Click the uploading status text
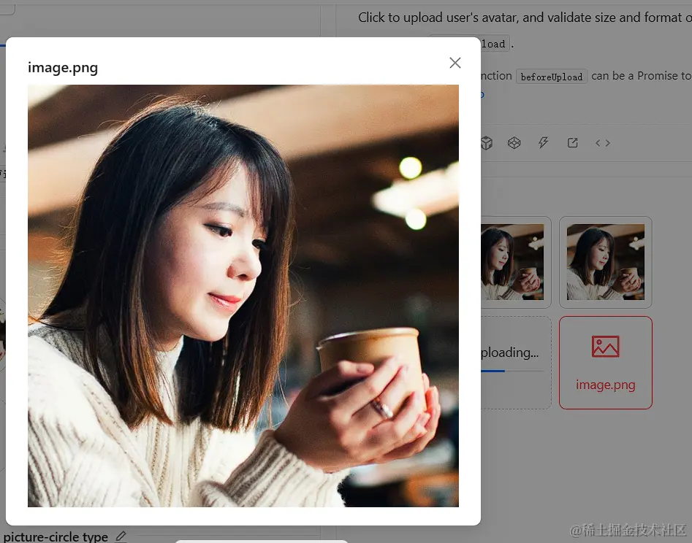The width and height of the screenshot is (692, 543). tap(510, 353)
